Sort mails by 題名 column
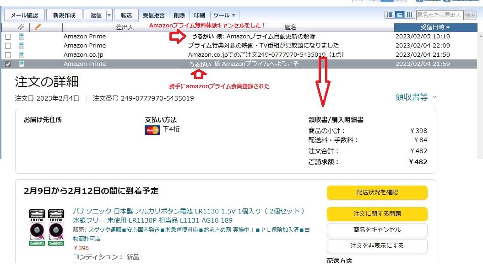The height and width of the screenshot is (277, 483). click(x=290, y=27)
